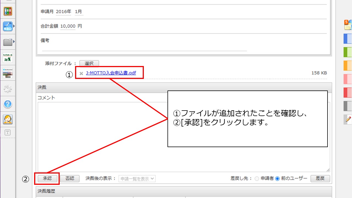
Task: Expand the NEO icon submenu arrow
Action: coord(14,26)
